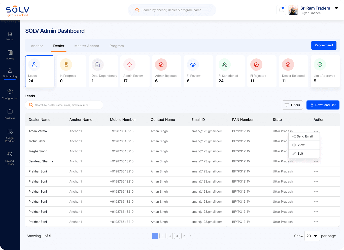The width and height of the screenshot is (344, 250).
Task: Select the Admin Rejected status card
Action: point(167,71)
